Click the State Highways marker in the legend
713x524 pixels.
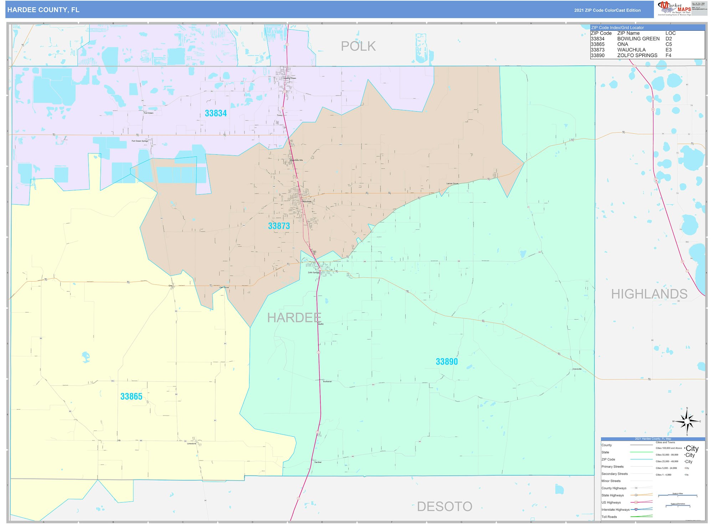[636, 495]
